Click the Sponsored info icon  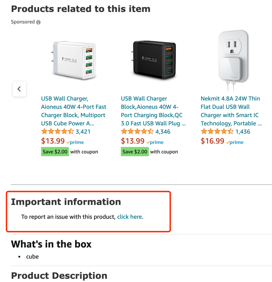(x=38, y=22)
